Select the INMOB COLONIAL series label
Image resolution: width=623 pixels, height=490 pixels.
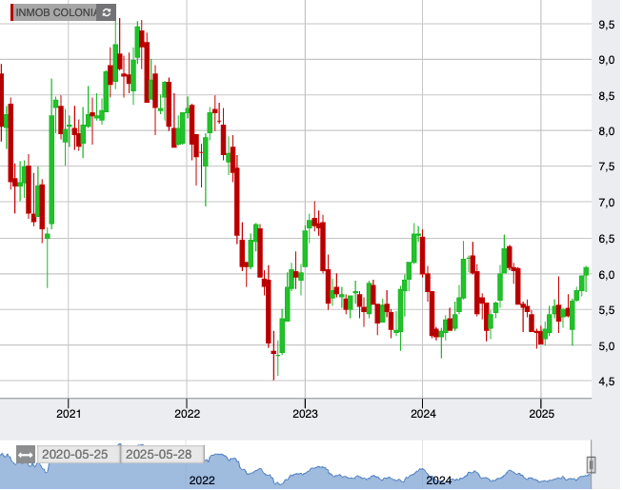tap(55, 12)
